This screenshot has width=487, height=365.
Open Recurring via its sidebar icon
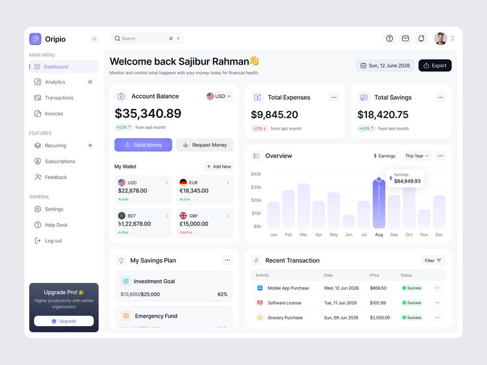coord(38,145)
